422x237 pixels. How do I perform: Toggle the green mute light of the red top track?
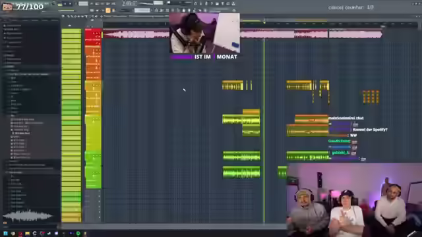[x=102, y=34]
